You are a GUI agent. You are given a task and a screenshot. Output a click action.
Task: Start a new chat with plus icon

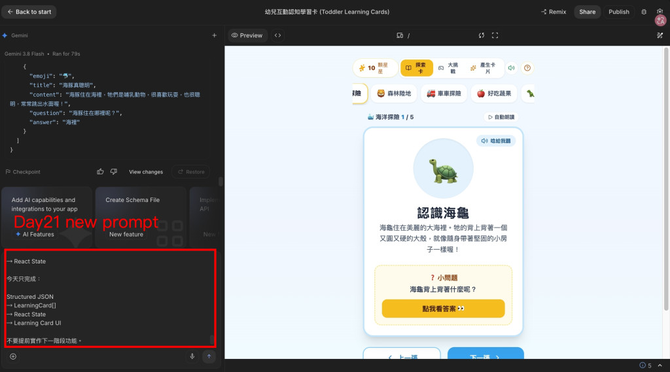tap(214, 35)
